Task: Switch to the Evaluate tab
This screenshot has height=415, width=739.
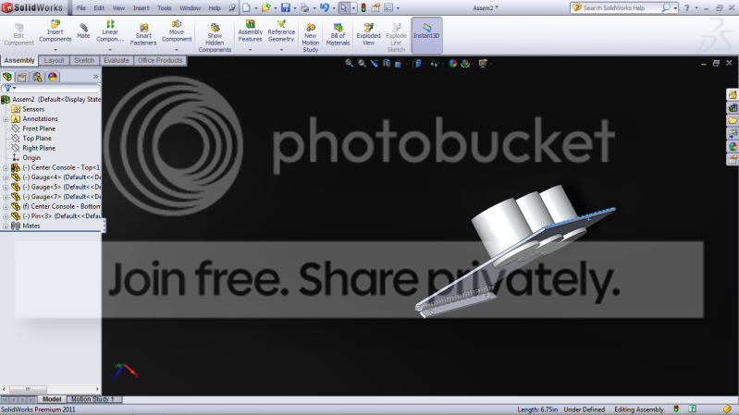Action: pyautogui.click(x=116, y=60)
